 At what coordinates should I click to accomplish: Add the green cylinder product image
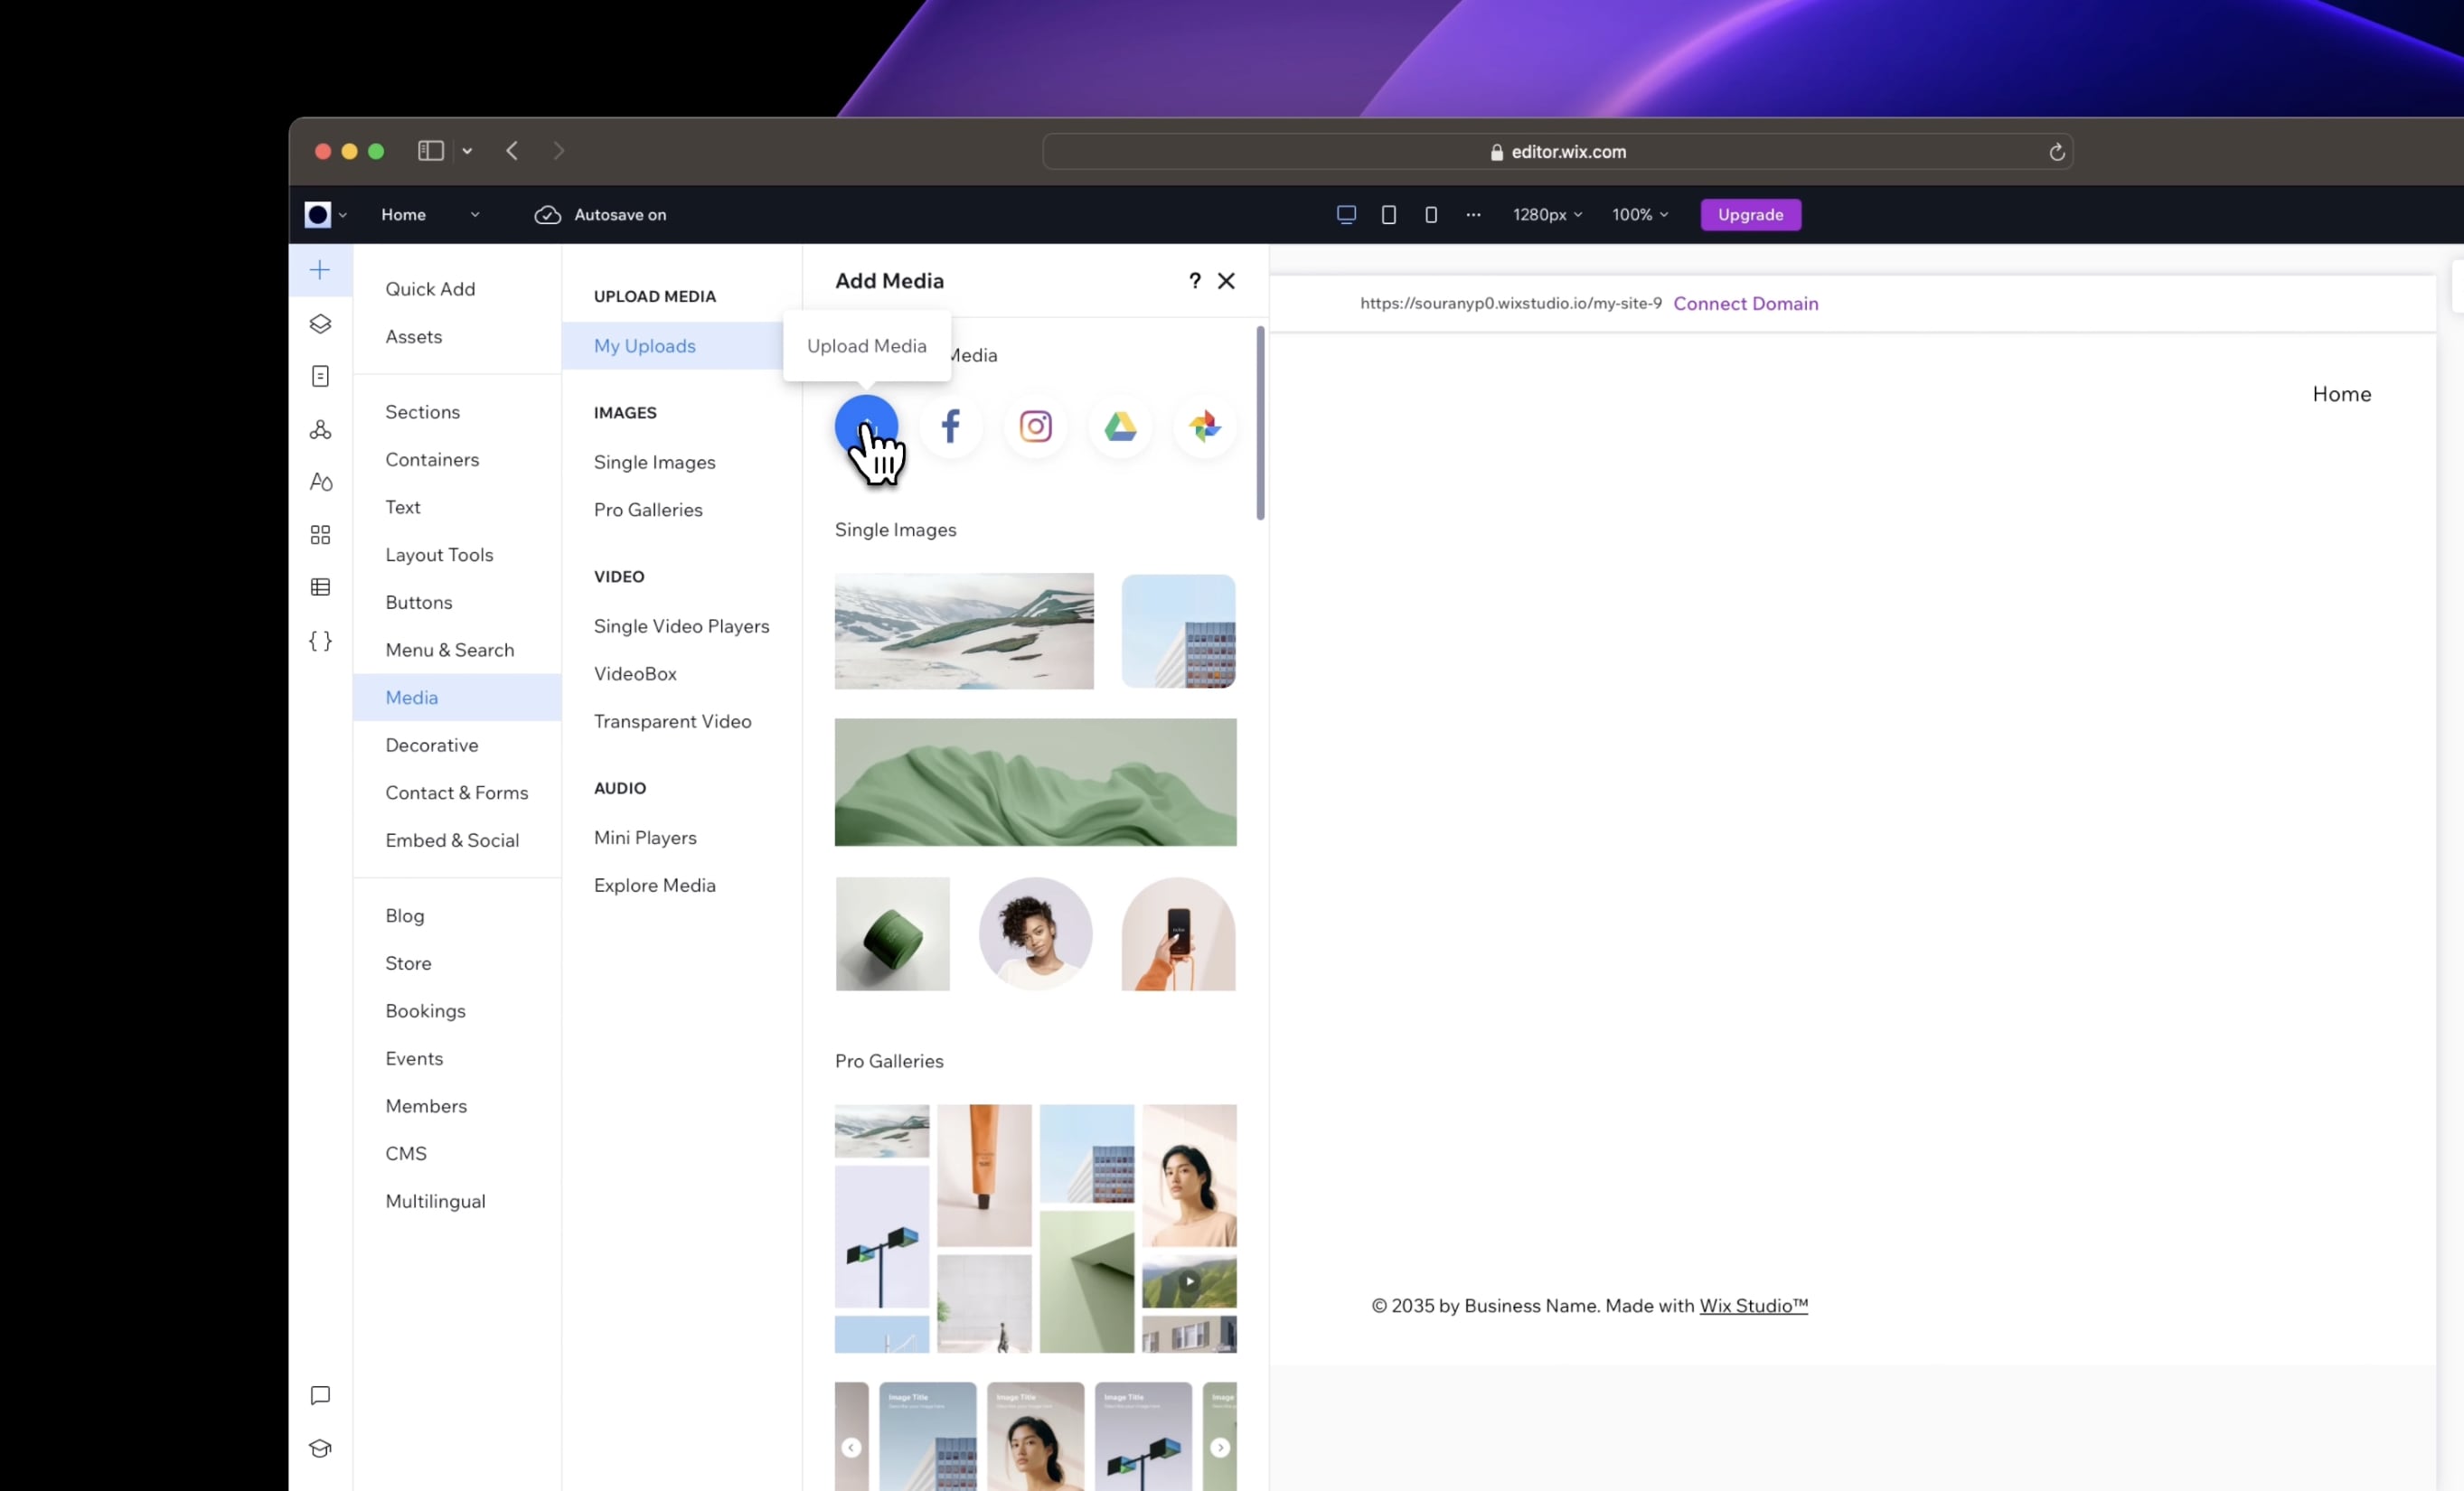892,934
